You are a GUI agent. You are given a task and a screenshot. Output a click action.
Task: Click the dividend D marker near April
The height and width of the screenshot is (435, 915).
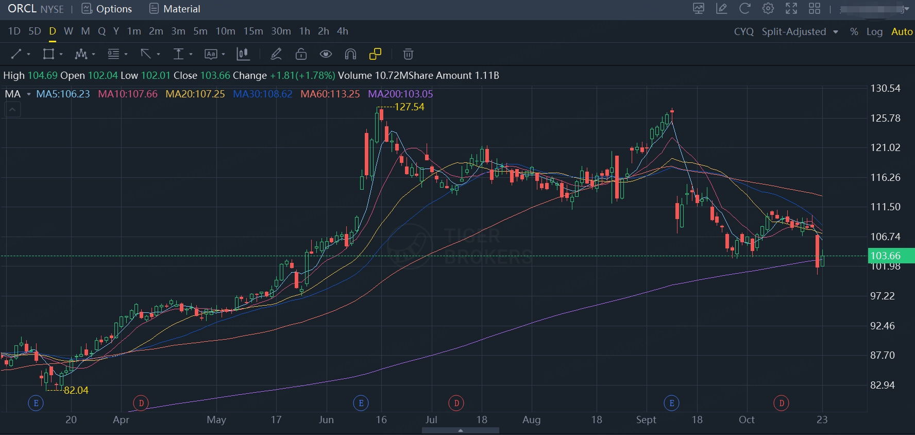click(141, 403)
